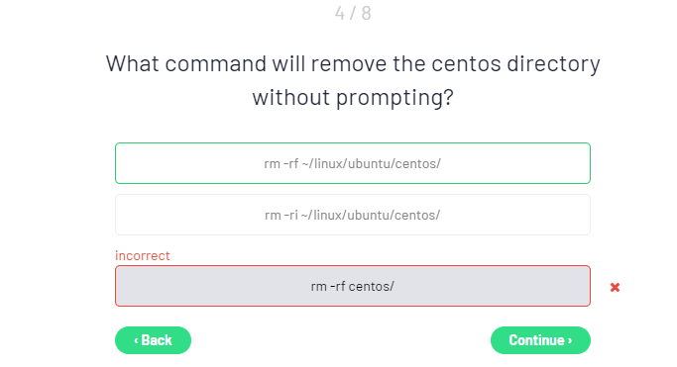Screen dimensions: 677x367
Task: Click the 4 / 8 progress counter
Action: click(353, 13)
